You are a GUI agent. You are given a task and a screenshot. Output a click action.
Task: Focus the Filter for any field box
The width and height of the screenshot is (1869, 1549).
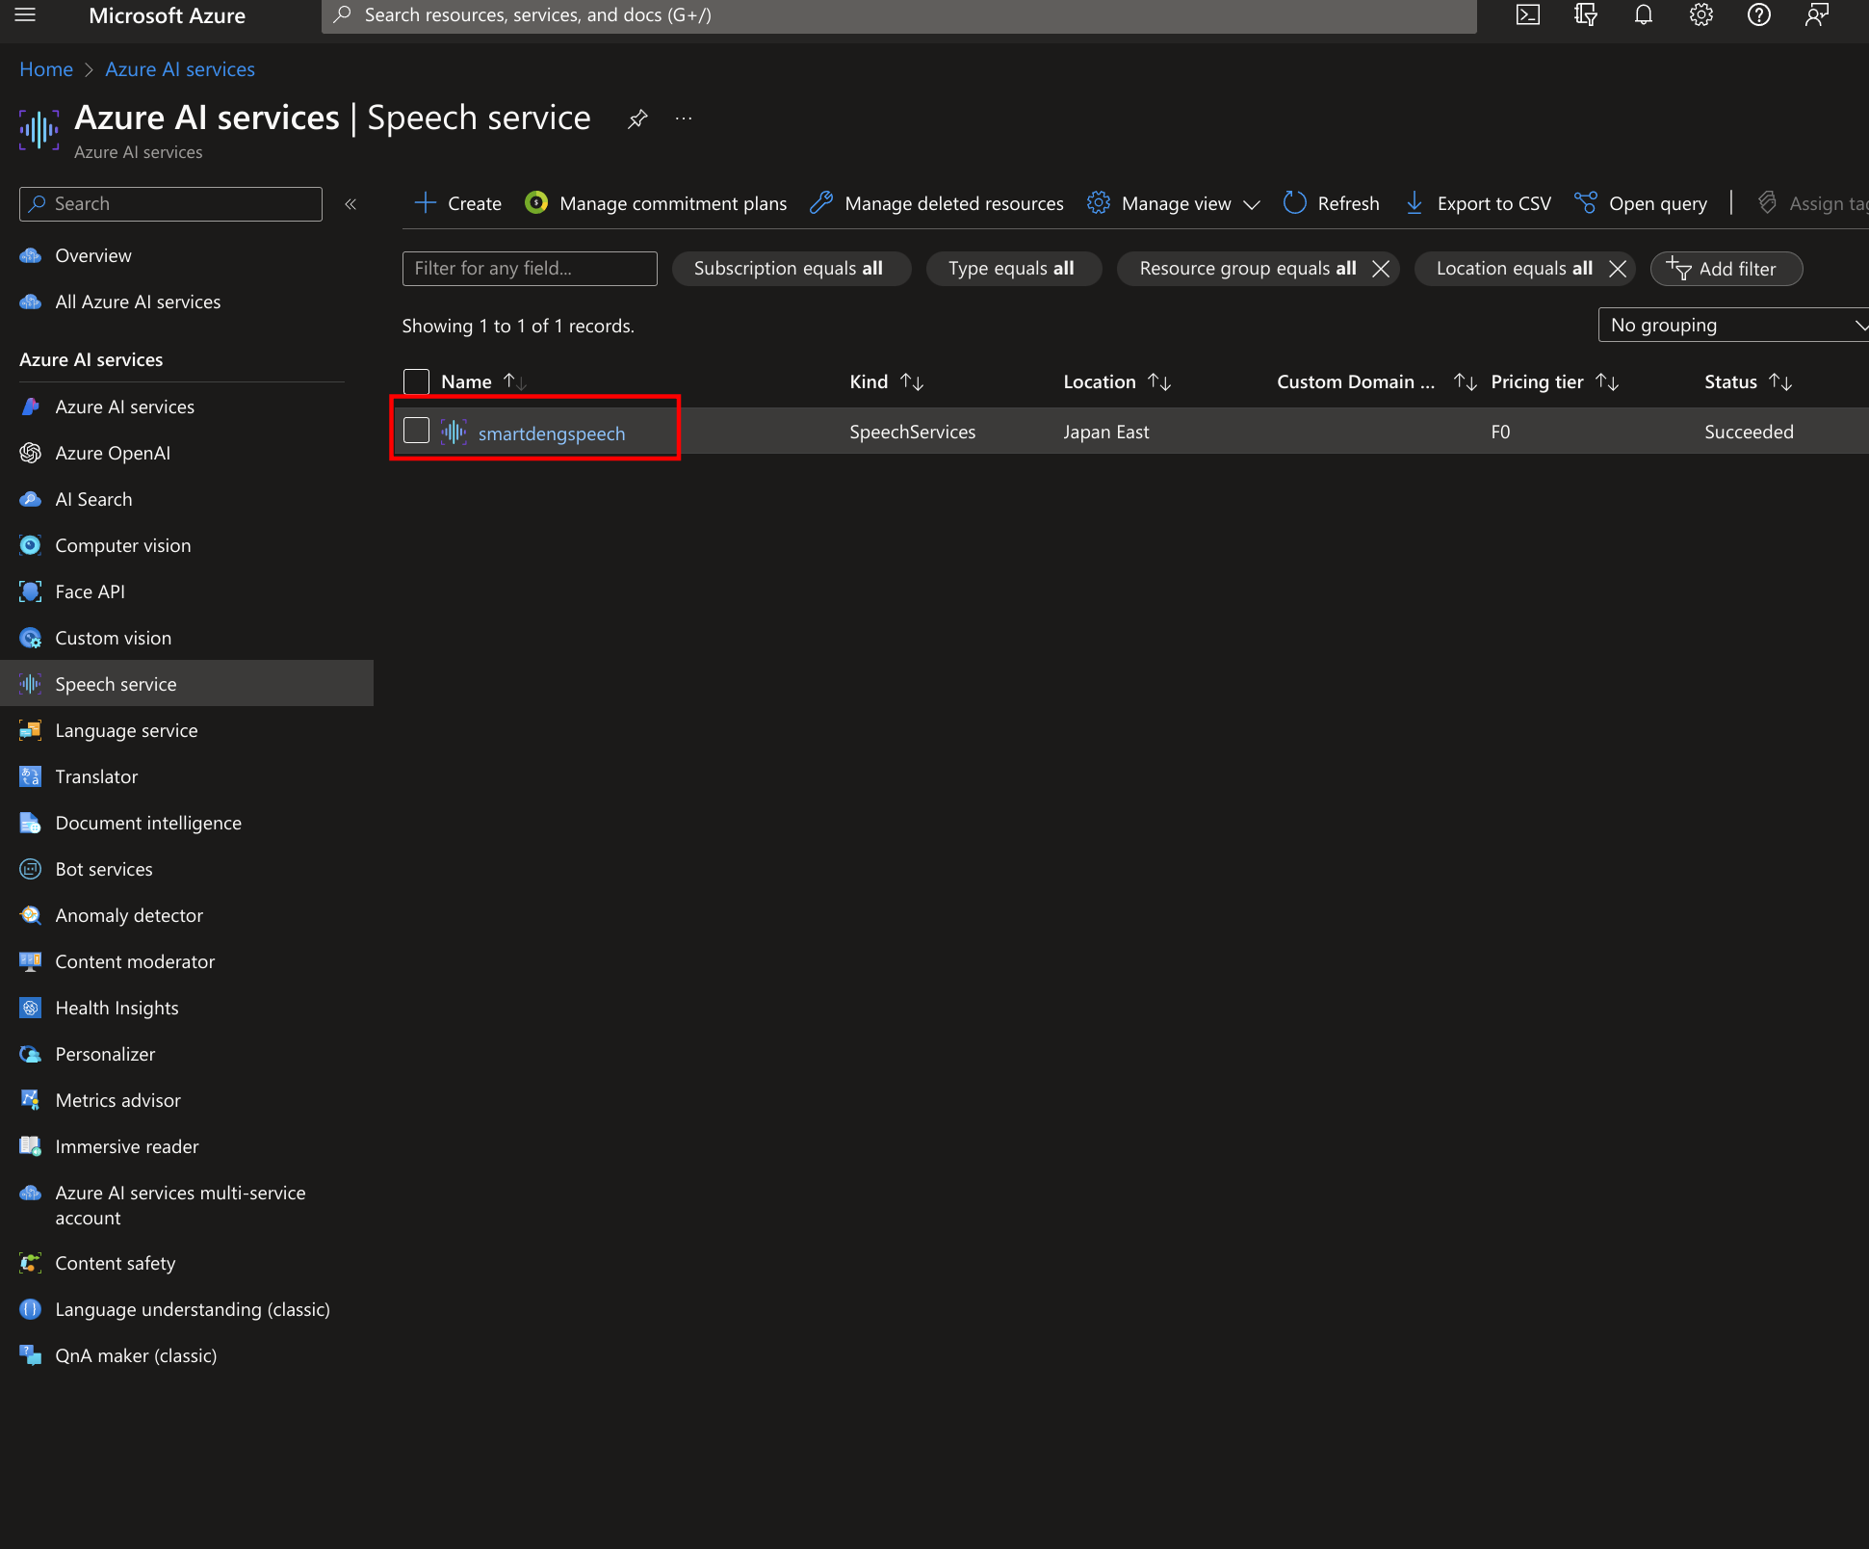point(530,269)
